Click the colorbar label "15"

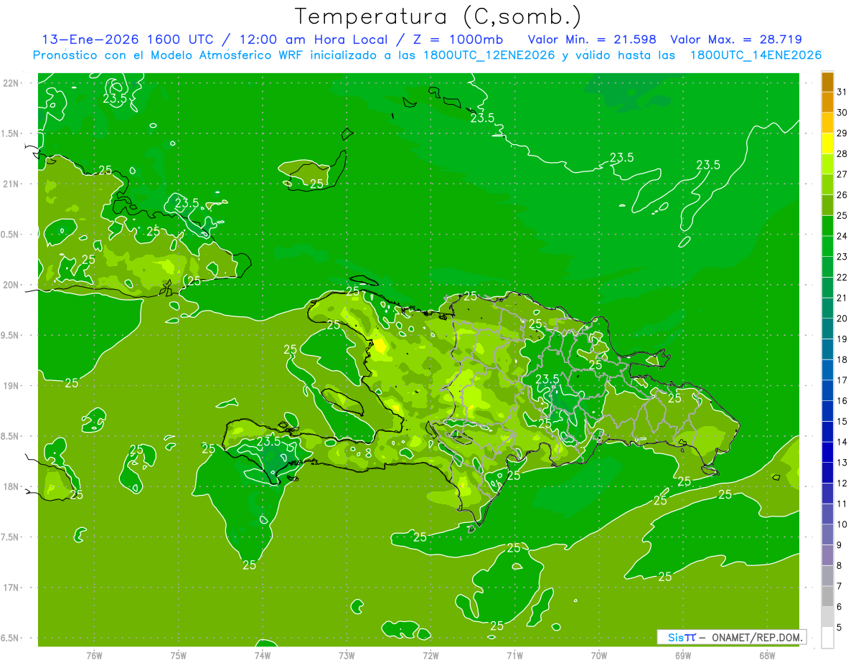[842, 421]
